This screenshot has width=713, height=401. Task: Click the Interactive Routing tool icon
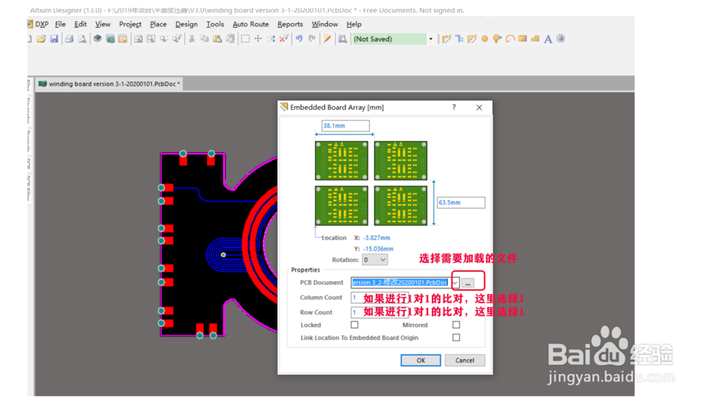(446, 39)
